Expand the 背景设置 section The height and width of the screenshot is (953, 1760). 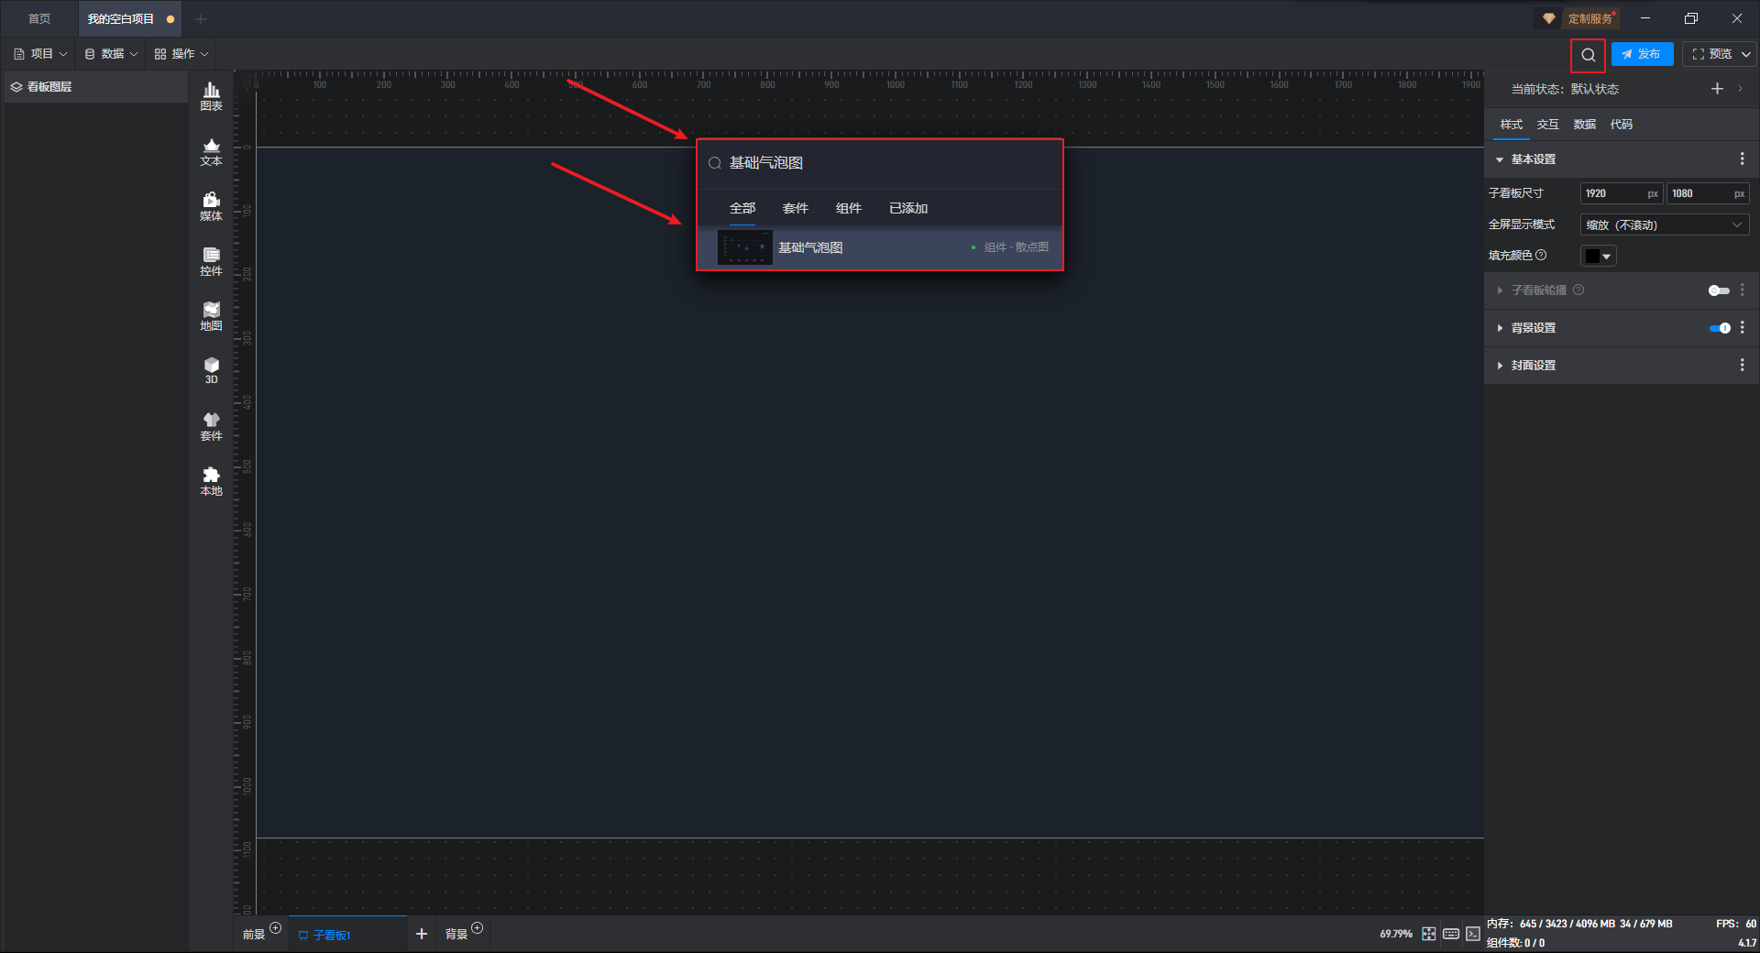coord(1500,328)
